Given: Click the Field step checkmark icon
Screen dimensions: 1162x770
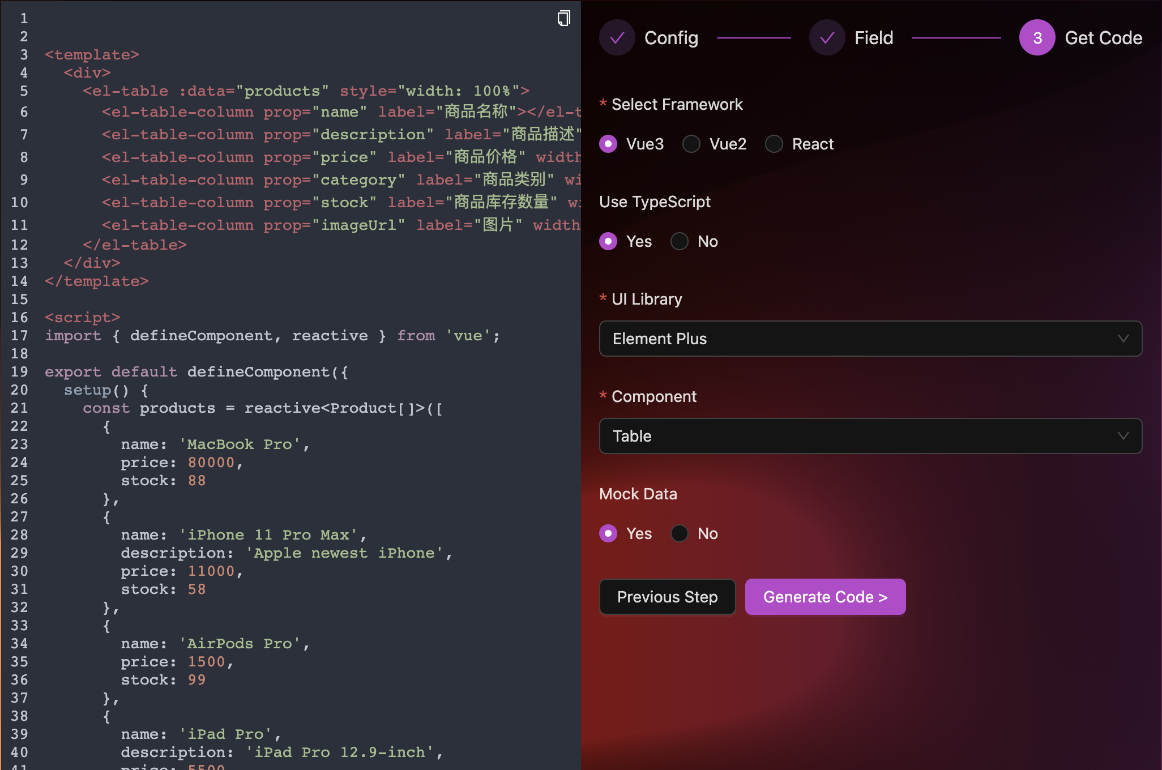Looking at the screenshot, I should pyautogui.click(x=827, y=38).
